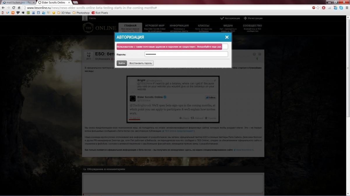Go back with browser back arrow
The height and width of the screenshot is (196, 350).
(3, 8)
